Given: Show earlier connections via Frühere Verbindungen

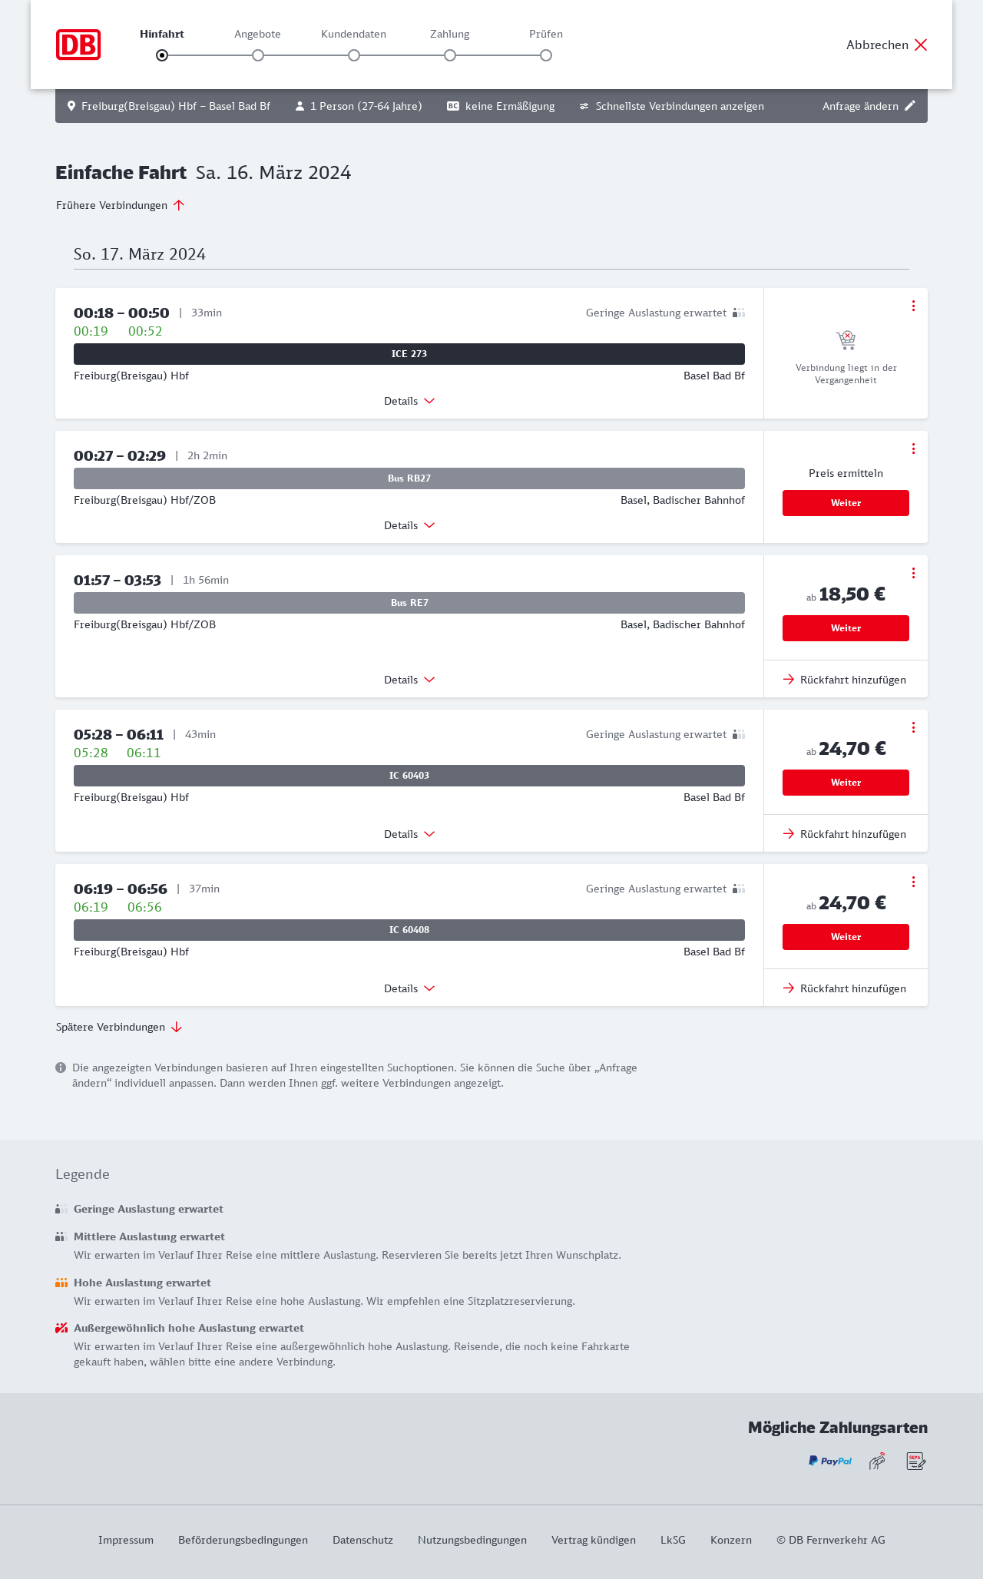Looking at the screenshot, I should click(121, 205).
